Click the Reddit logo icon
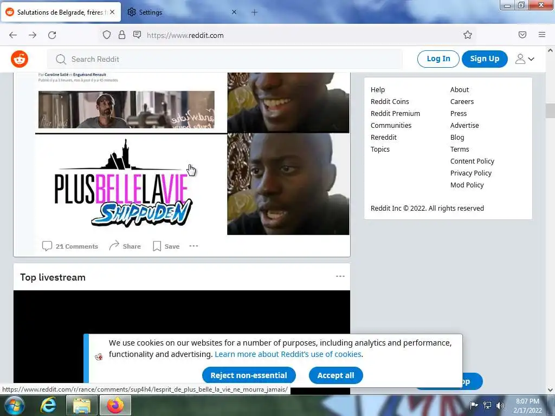555x416 pixels. 20,58
